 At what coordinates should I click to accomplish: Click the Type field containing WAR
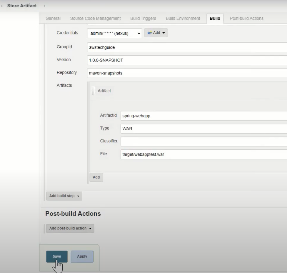(x=204, y=129)
